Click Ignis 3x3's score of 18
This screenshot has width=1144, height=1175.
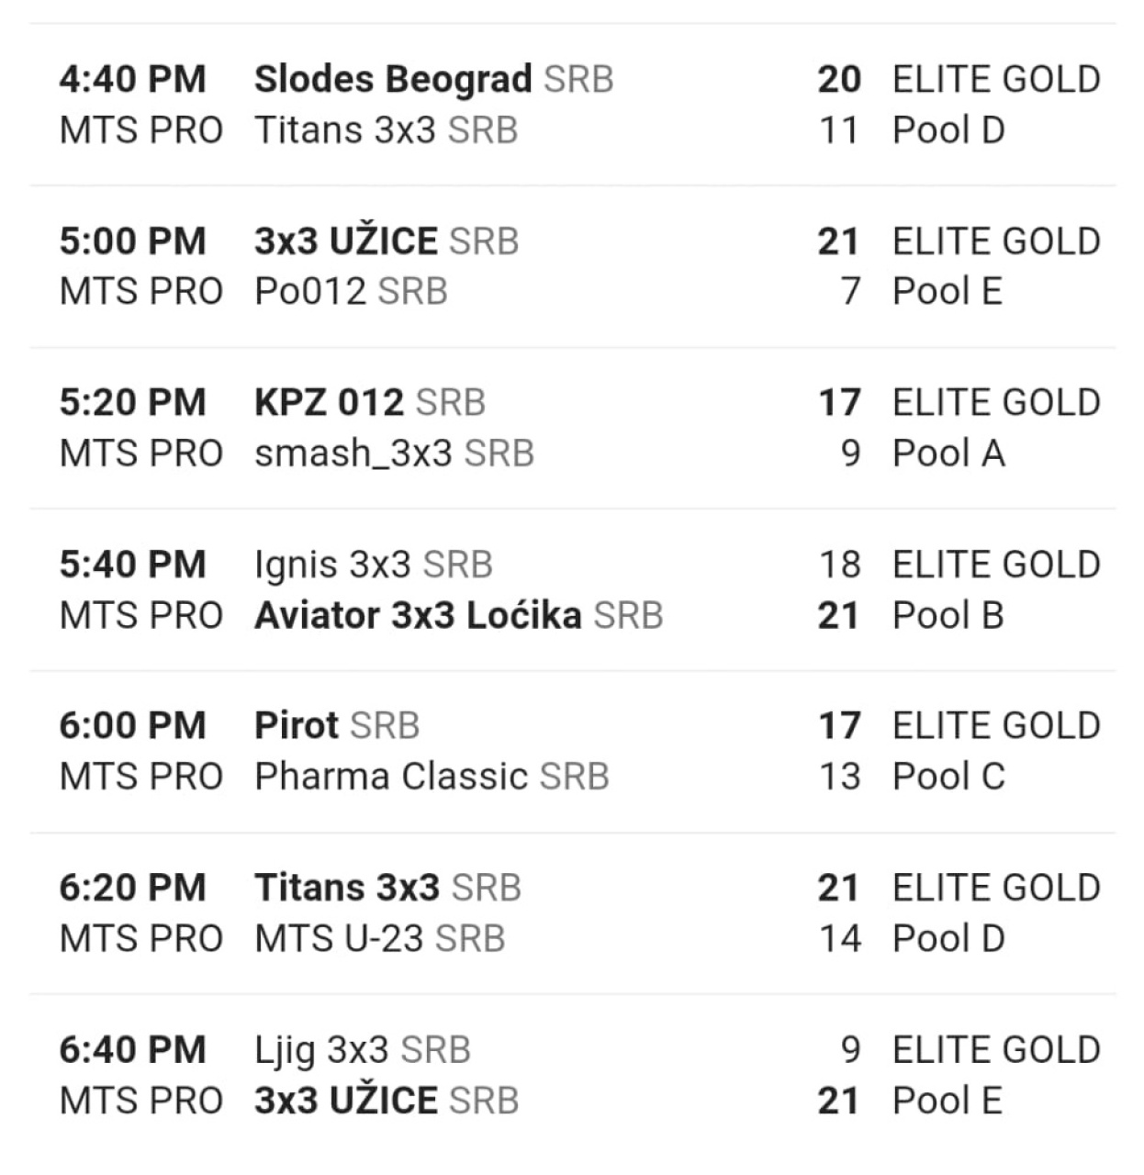tap(839, 565)
